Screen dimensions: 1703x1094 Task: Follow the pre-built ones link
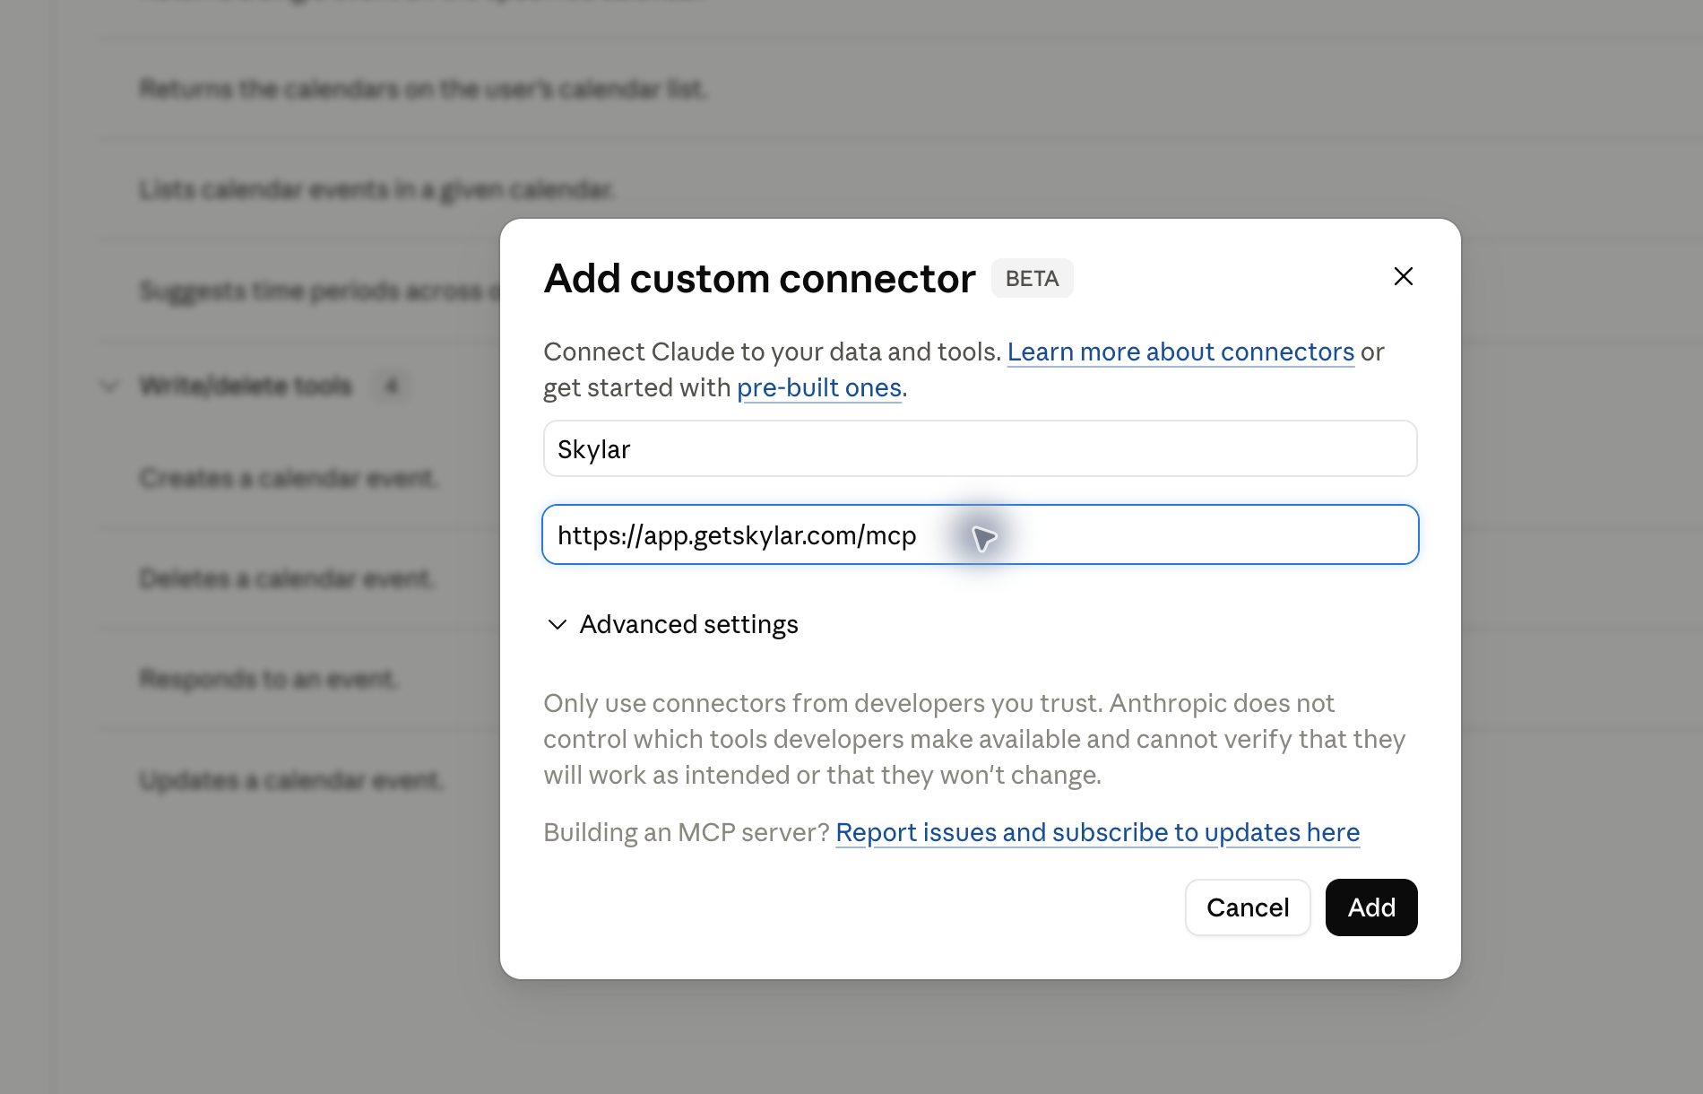[819, 387]
